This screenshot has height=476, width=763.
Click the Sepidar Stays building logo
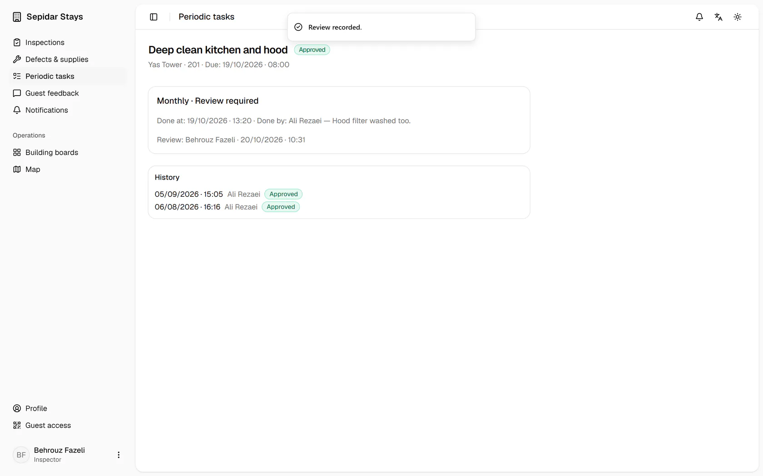point(17,17)
